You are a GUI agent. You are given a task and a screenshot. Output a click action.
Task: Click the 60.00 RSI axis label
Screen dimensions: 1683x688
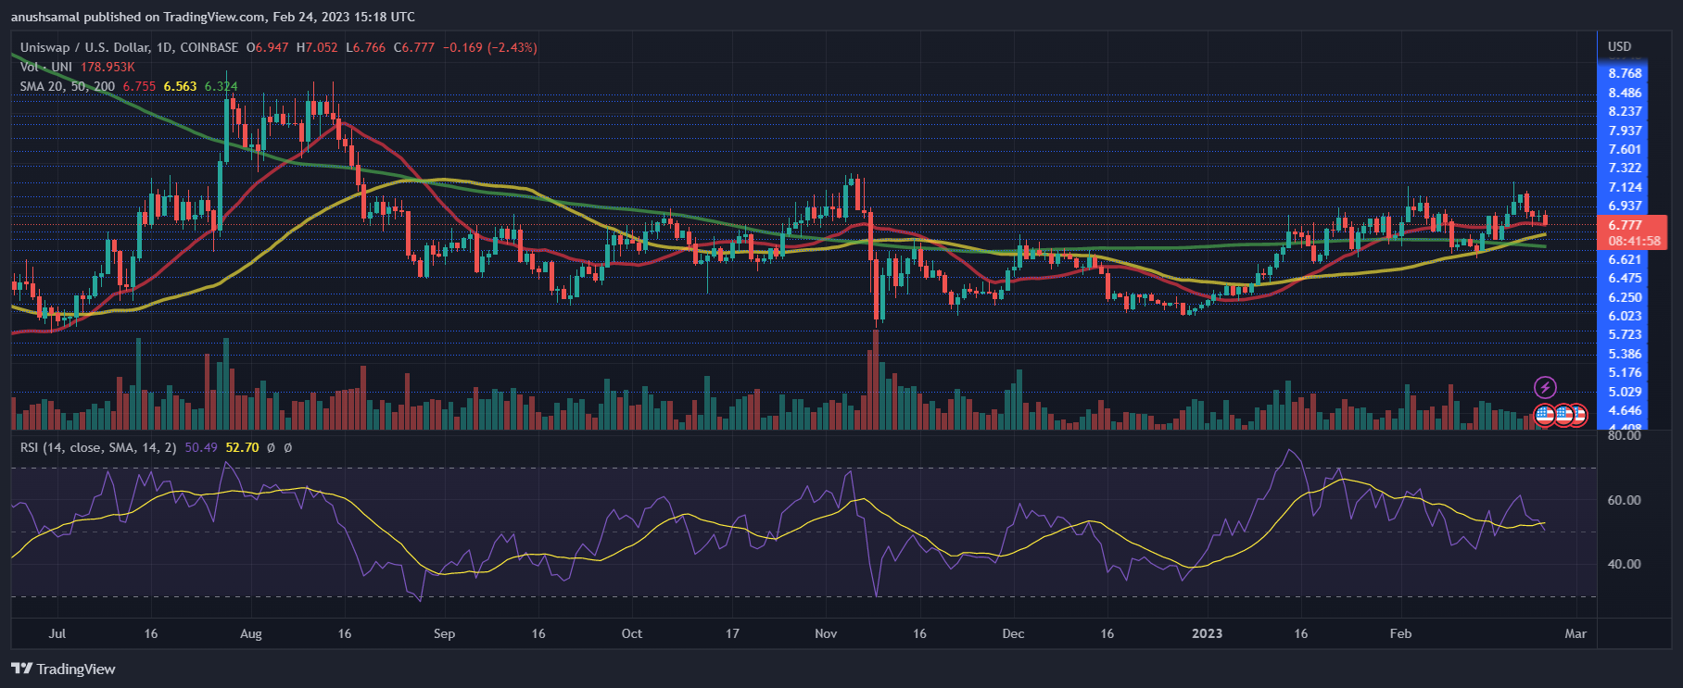pos(1624,500)
